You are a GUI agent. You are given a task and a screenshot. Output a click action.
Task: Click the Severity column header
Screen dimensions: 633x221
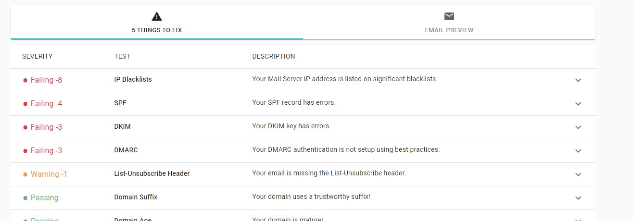coord(37,56)
